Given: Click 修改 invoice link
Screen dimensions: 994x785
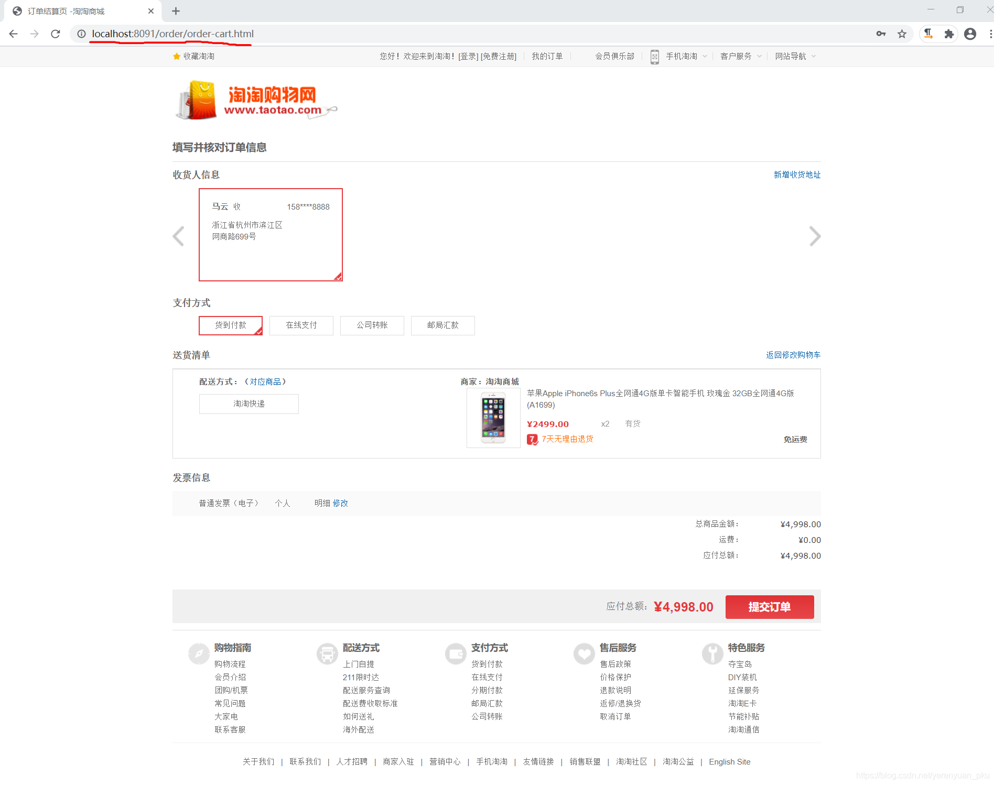Looking at the screenshot, I should click(x=340, y=503).
